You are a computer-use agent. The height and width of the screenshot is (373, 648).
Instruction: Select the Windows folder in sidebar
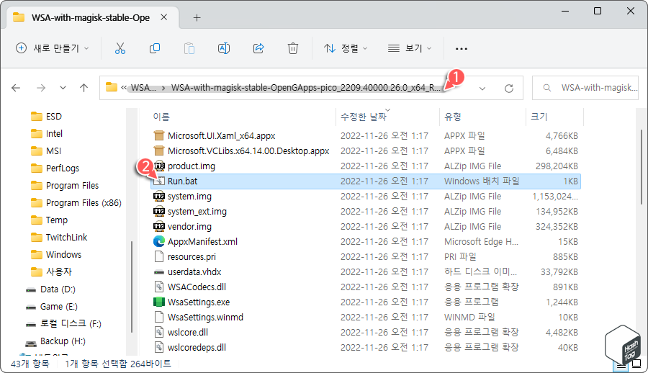[x=55, y=255]
